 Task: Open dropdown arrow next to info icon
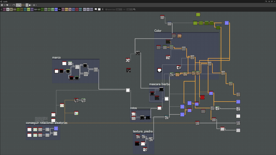click(x=12, y=5)
